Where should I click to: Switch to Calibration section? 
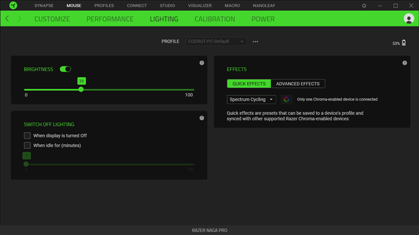(x=215, y=19)
